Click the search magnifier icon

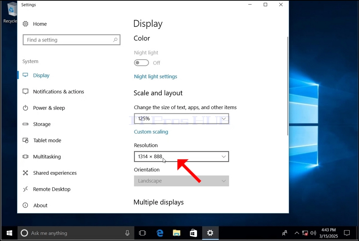click(x=115, y=40)
